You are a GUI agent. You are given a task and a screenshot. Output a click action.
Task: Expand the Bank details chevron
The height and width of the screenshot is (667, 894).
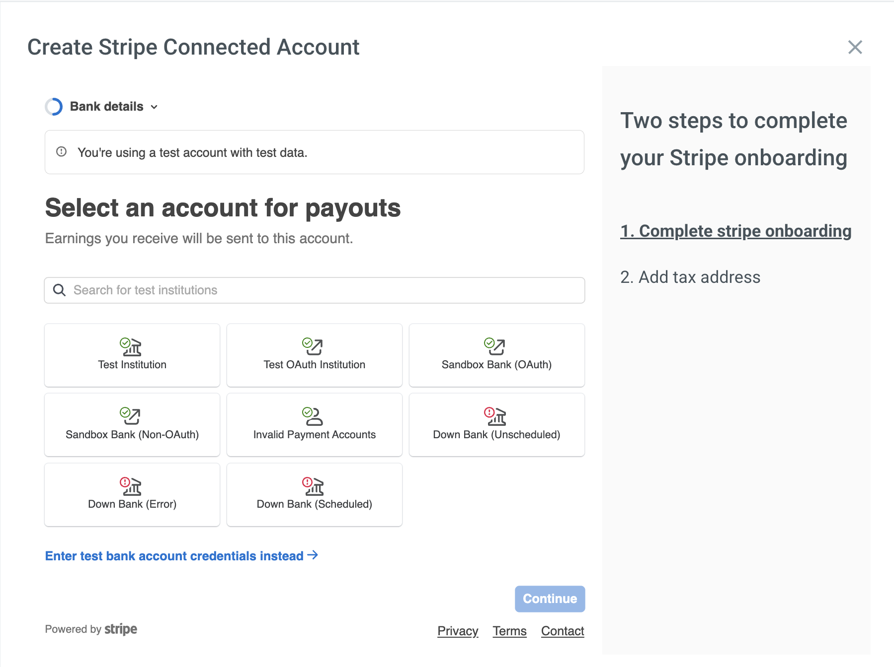coord(154,107)
